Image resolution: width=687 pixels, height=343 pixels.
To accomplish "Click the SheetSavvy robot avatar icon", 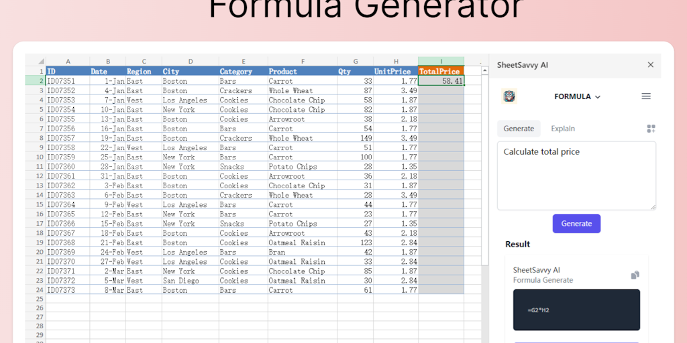I will point(509,96).
